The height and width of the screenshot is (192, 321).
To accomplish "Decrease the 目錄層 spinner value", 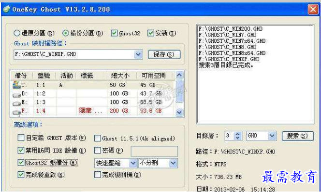I will (x=237, y=138).
